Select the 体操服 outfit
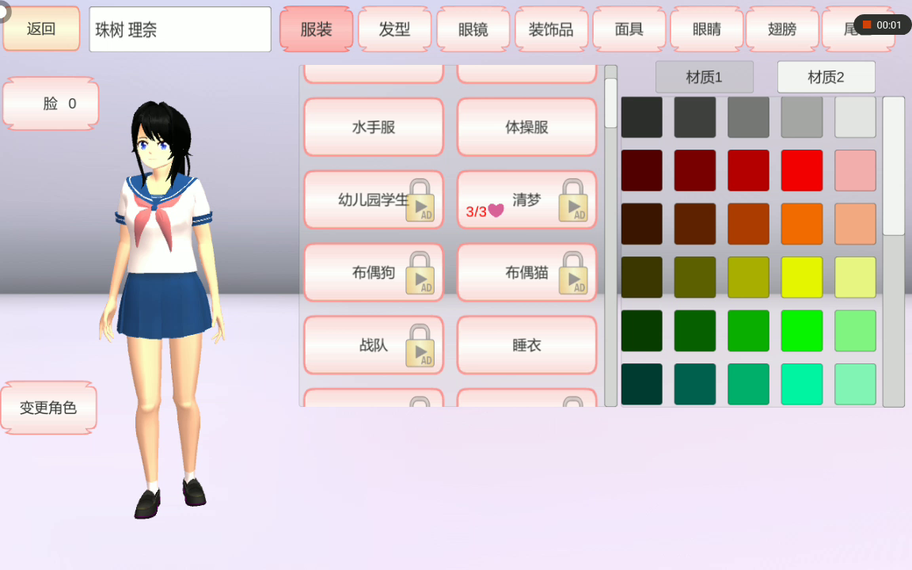This screenshot has width=912, height=570. pyautogui.click(x=527, y=127)
